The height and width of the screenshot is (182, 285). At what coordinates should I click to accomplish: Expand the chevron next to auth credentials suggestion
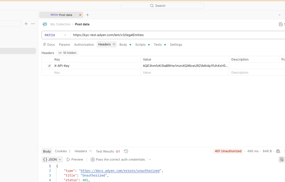coord(150,159)
